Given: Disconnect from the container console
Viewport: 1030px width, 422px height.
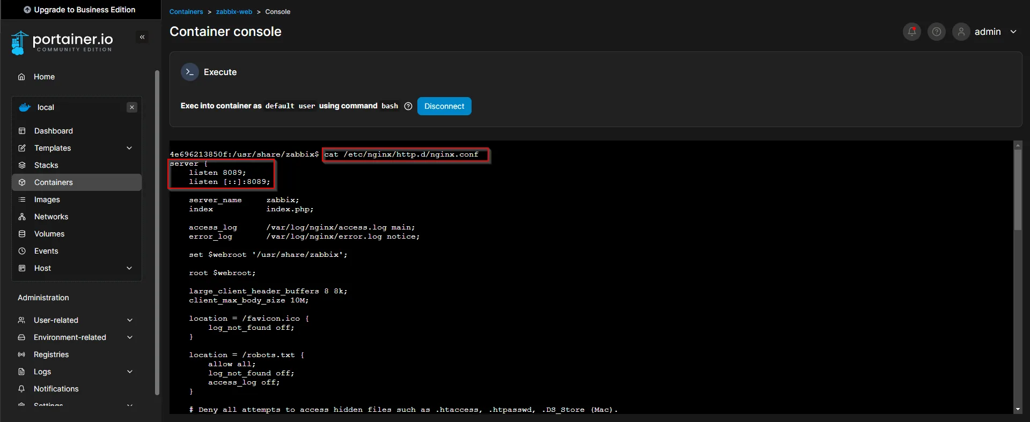Looking at the screenshot, I should click(444, 106).
